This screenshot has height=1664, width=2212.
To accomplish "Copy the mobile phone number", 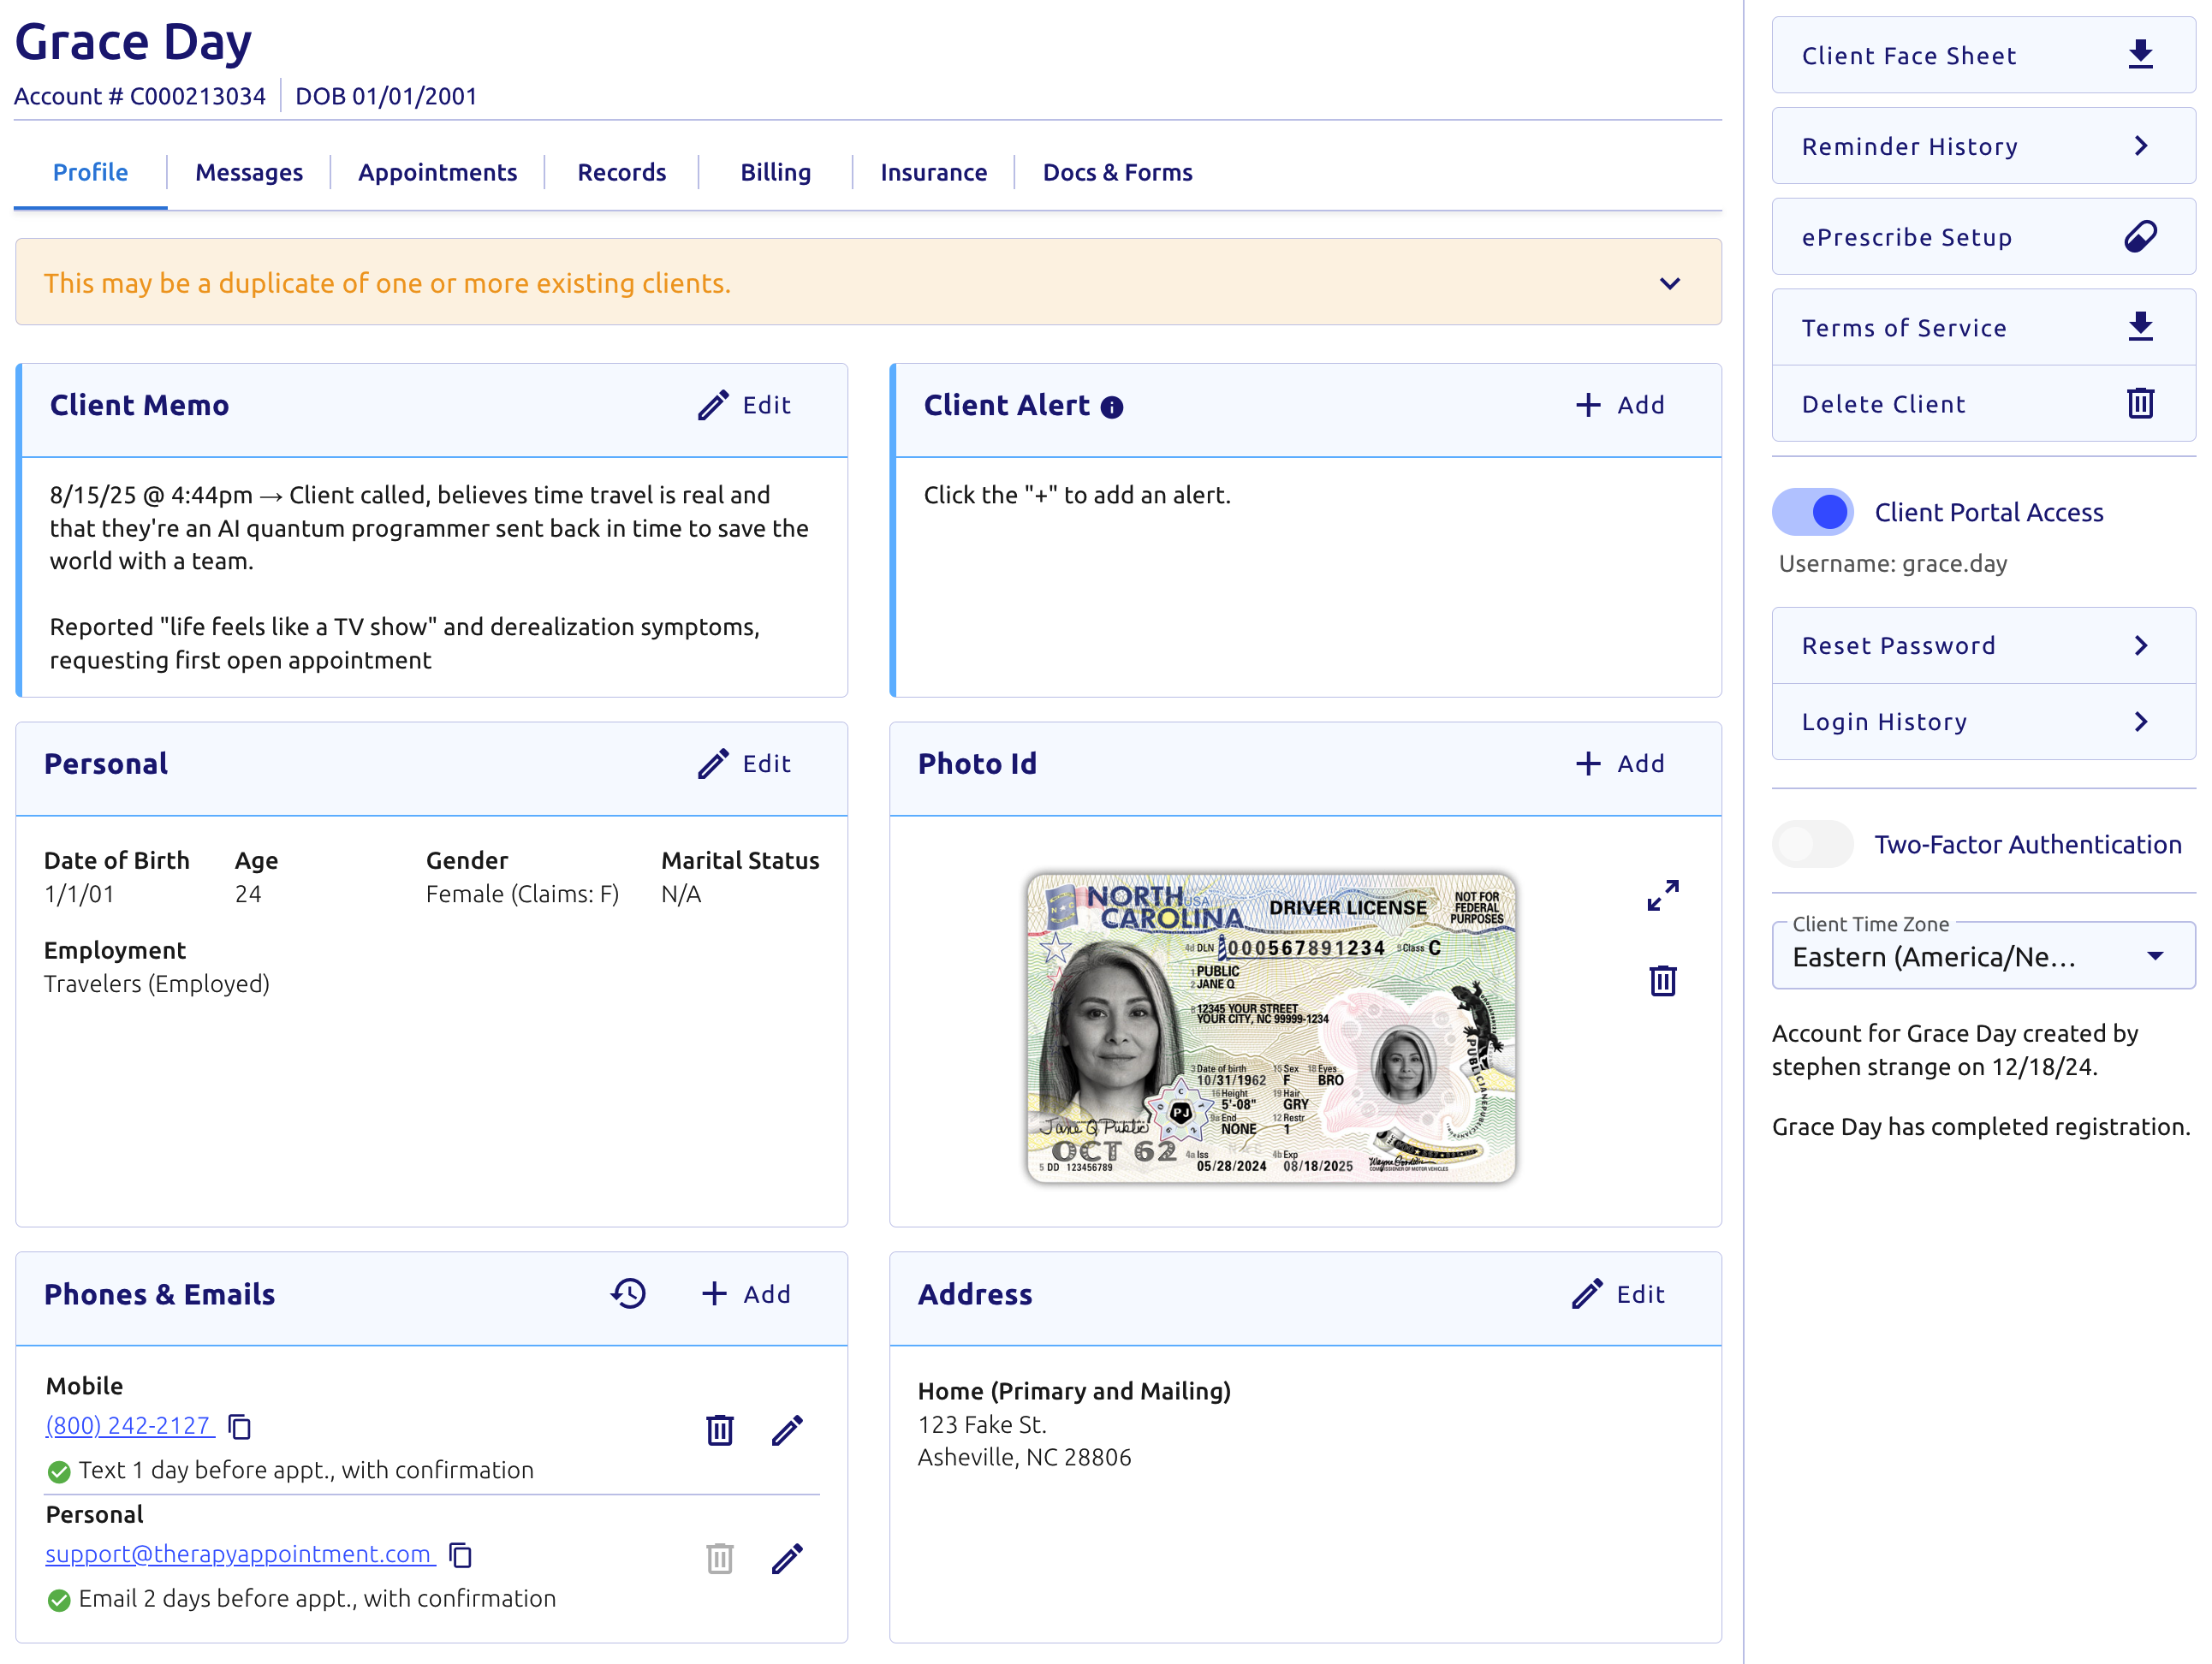I will click(240, 1426).
